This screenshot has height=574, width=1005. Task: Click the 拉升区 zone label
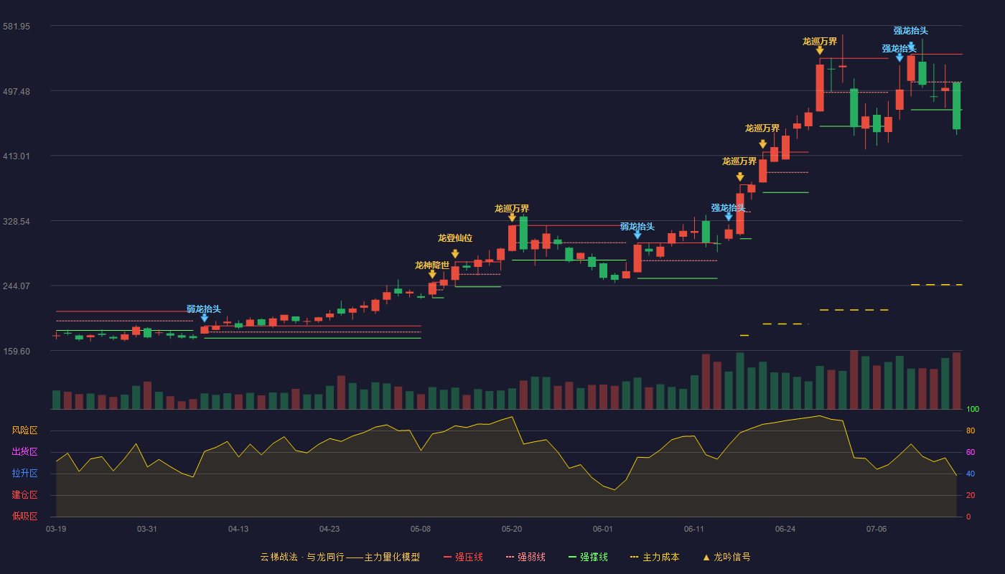[25, 474]
